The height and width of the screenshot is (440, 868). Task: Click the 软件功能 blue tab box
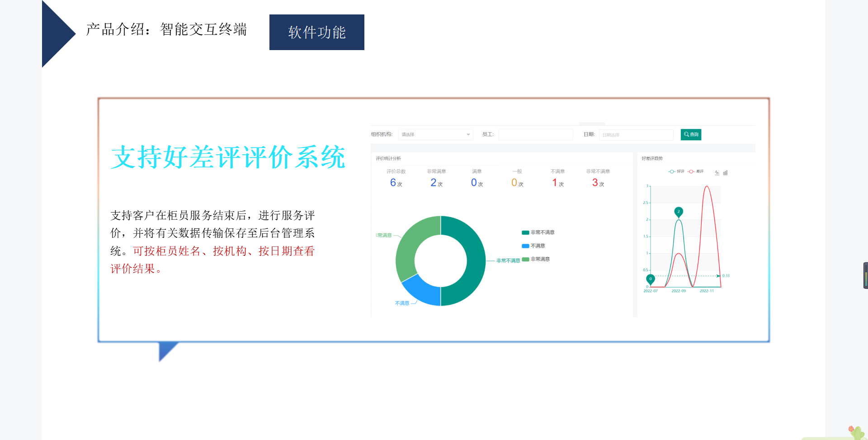[x=317, y=32]
